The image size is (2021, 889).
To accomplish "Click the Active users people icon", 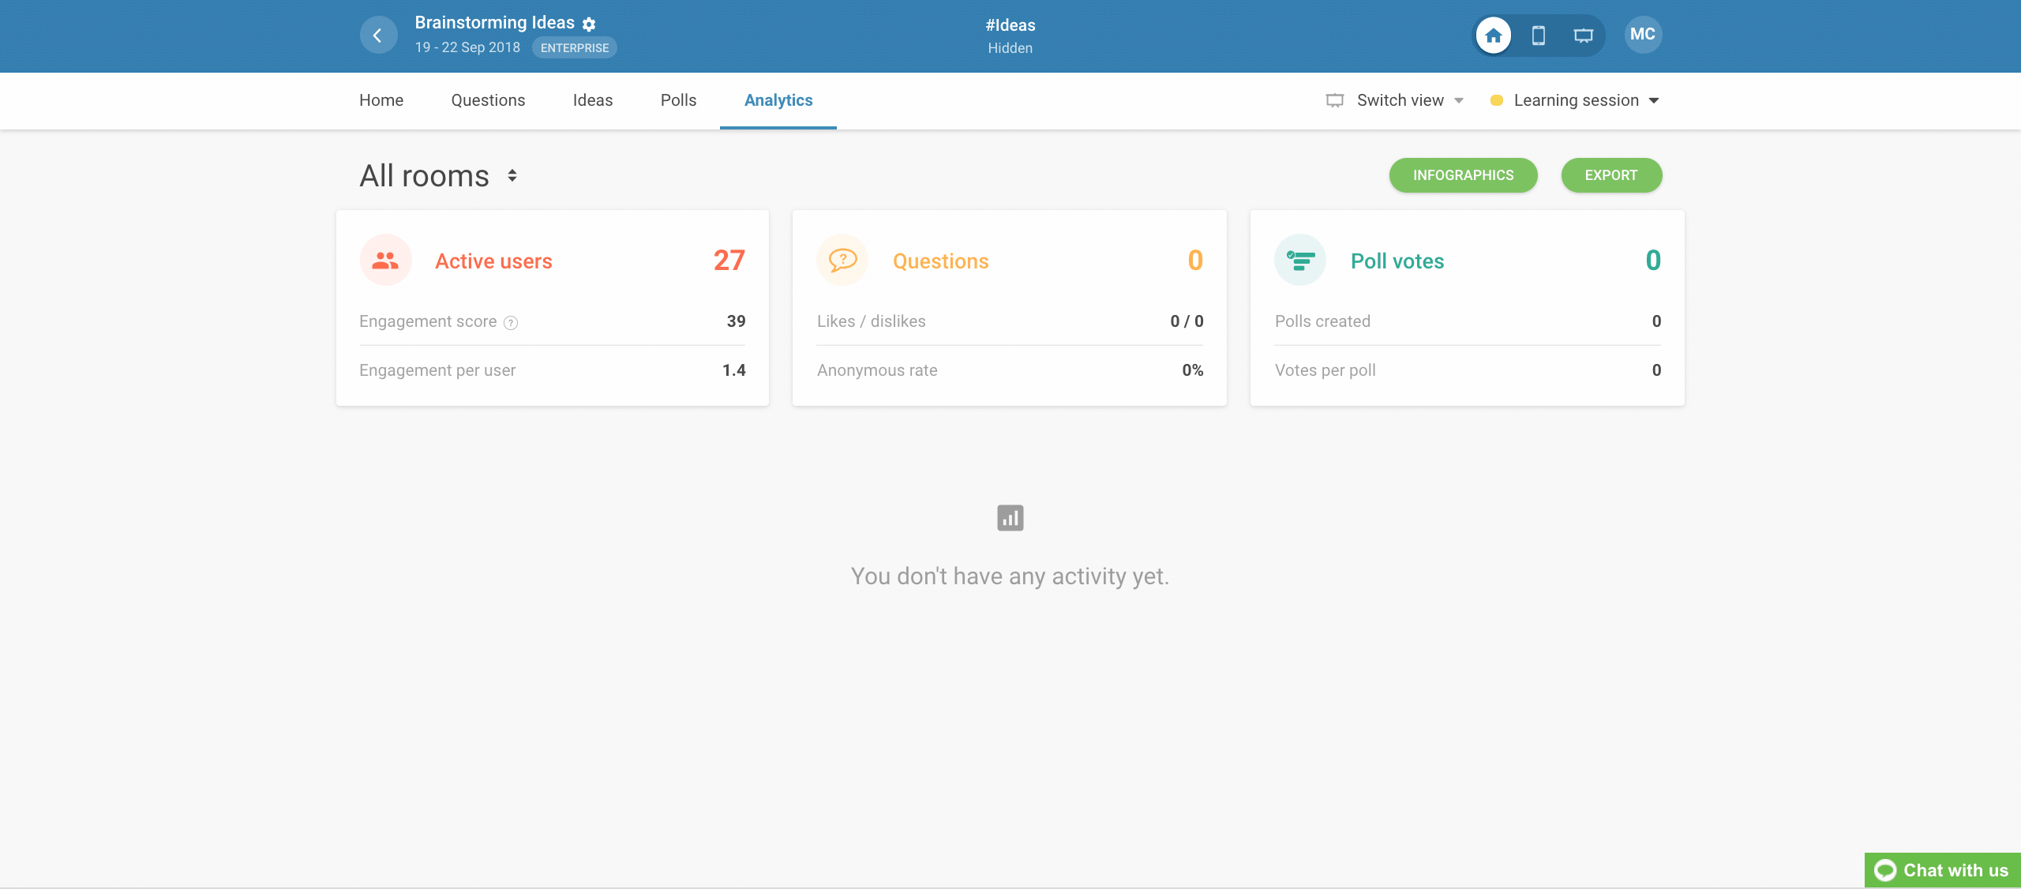I will pyautogui.click(x=385, y=261).
